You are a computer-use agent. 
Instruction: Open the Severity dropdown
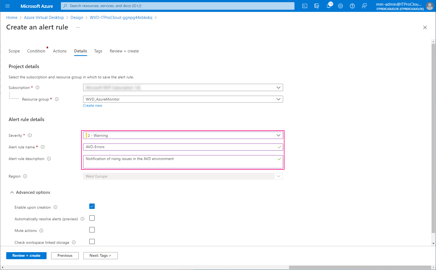[x=183, y=135]
